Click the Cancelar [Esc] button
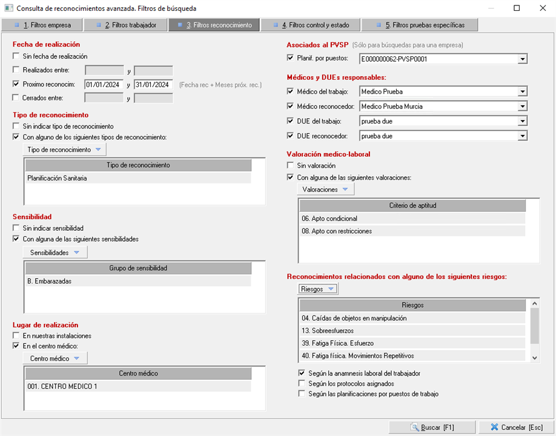This screenshot has width=556, height=436. [x=516, y=427]
